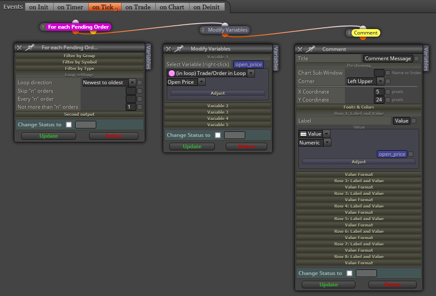Click Delete in Comment panel
436x296 pixels.
(x=393, y=285)
